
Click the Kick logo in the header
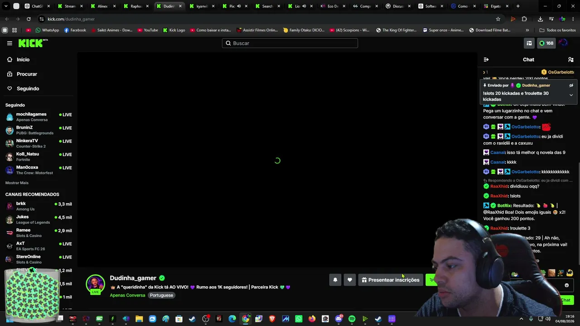[x=33, y=43]
